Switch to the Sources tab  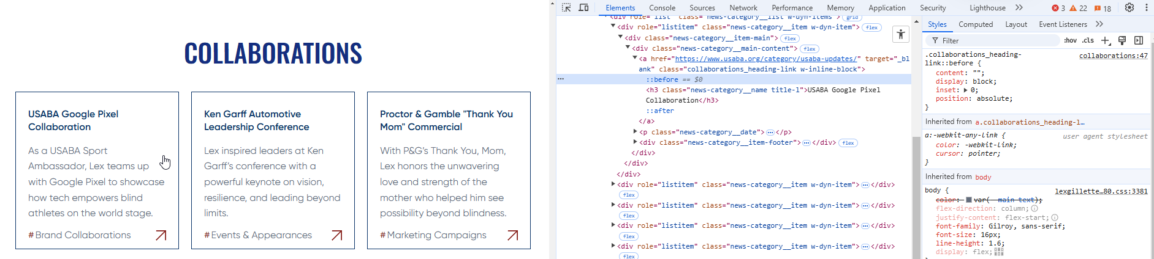(702, 8)
